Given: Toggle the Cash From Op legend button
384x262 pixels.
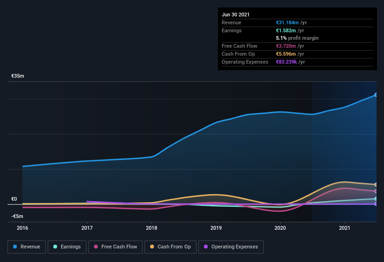Looking at the screenshot, I should 170,247.
